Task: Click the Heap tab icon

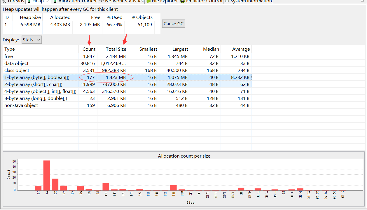Action: (x=29, y=1)
